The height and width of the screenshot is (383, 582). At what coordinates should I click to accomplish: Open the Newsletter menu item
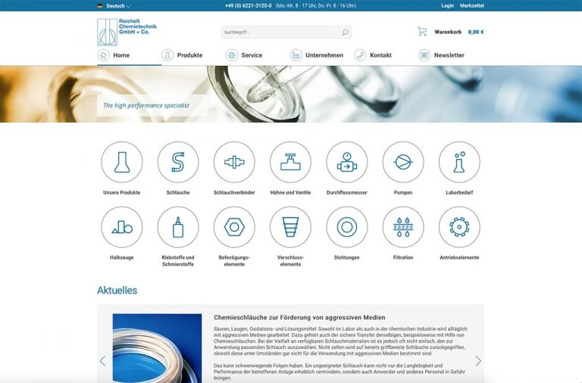pyautogui.click(x=449, y=55)
